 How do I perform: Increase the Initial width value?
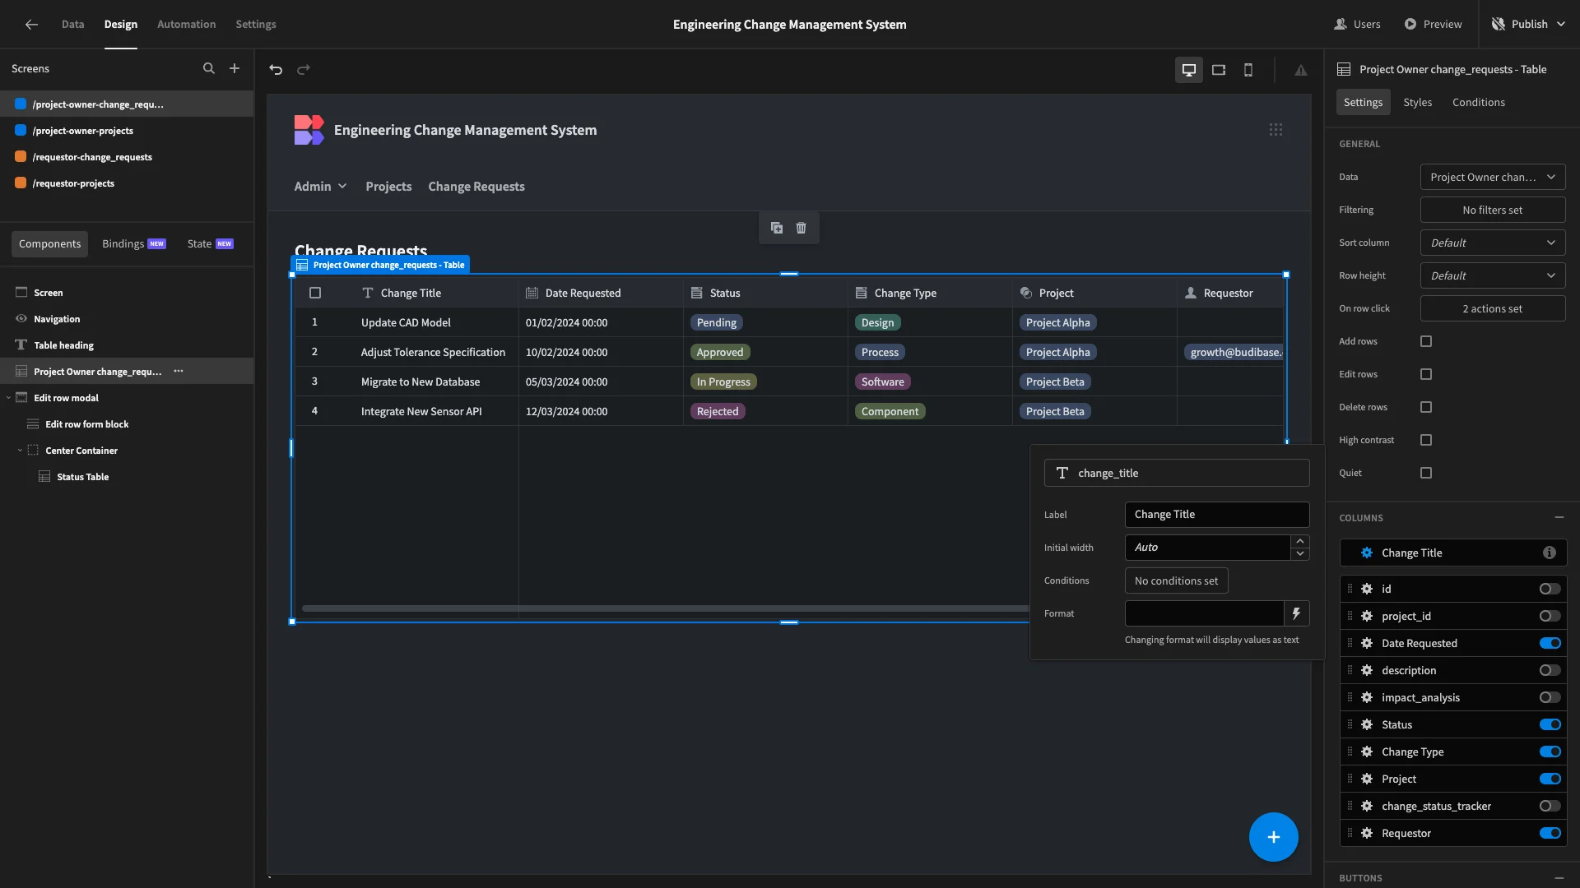coord(1300,541)
